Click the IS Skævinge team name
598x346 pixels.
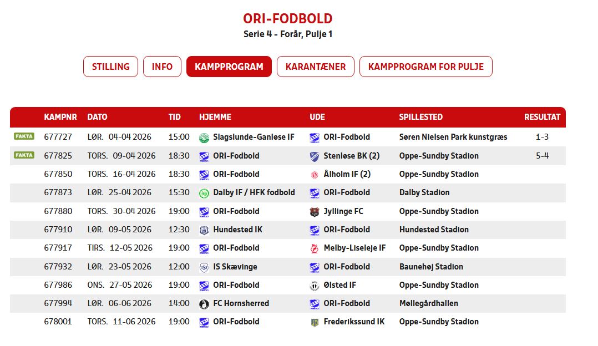click(x=235, y=267)
